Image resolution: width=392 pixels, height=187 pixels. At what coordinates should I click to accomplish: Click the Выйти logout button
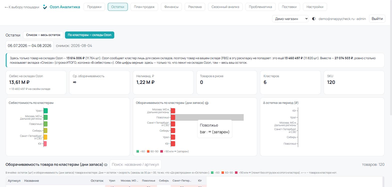(x=377, y=19)
